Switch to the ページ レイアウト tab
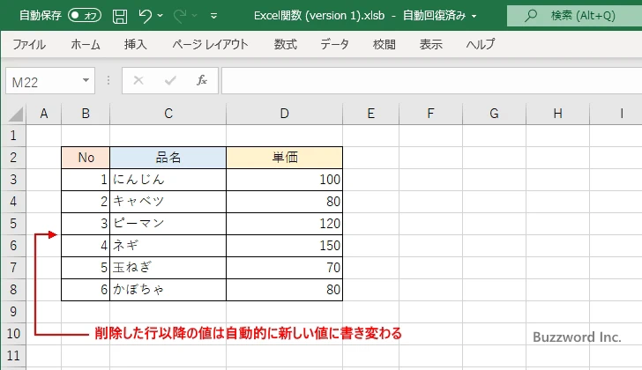This screenshot has width=642, height=370. pyautogui.click(x=210, y=44)
